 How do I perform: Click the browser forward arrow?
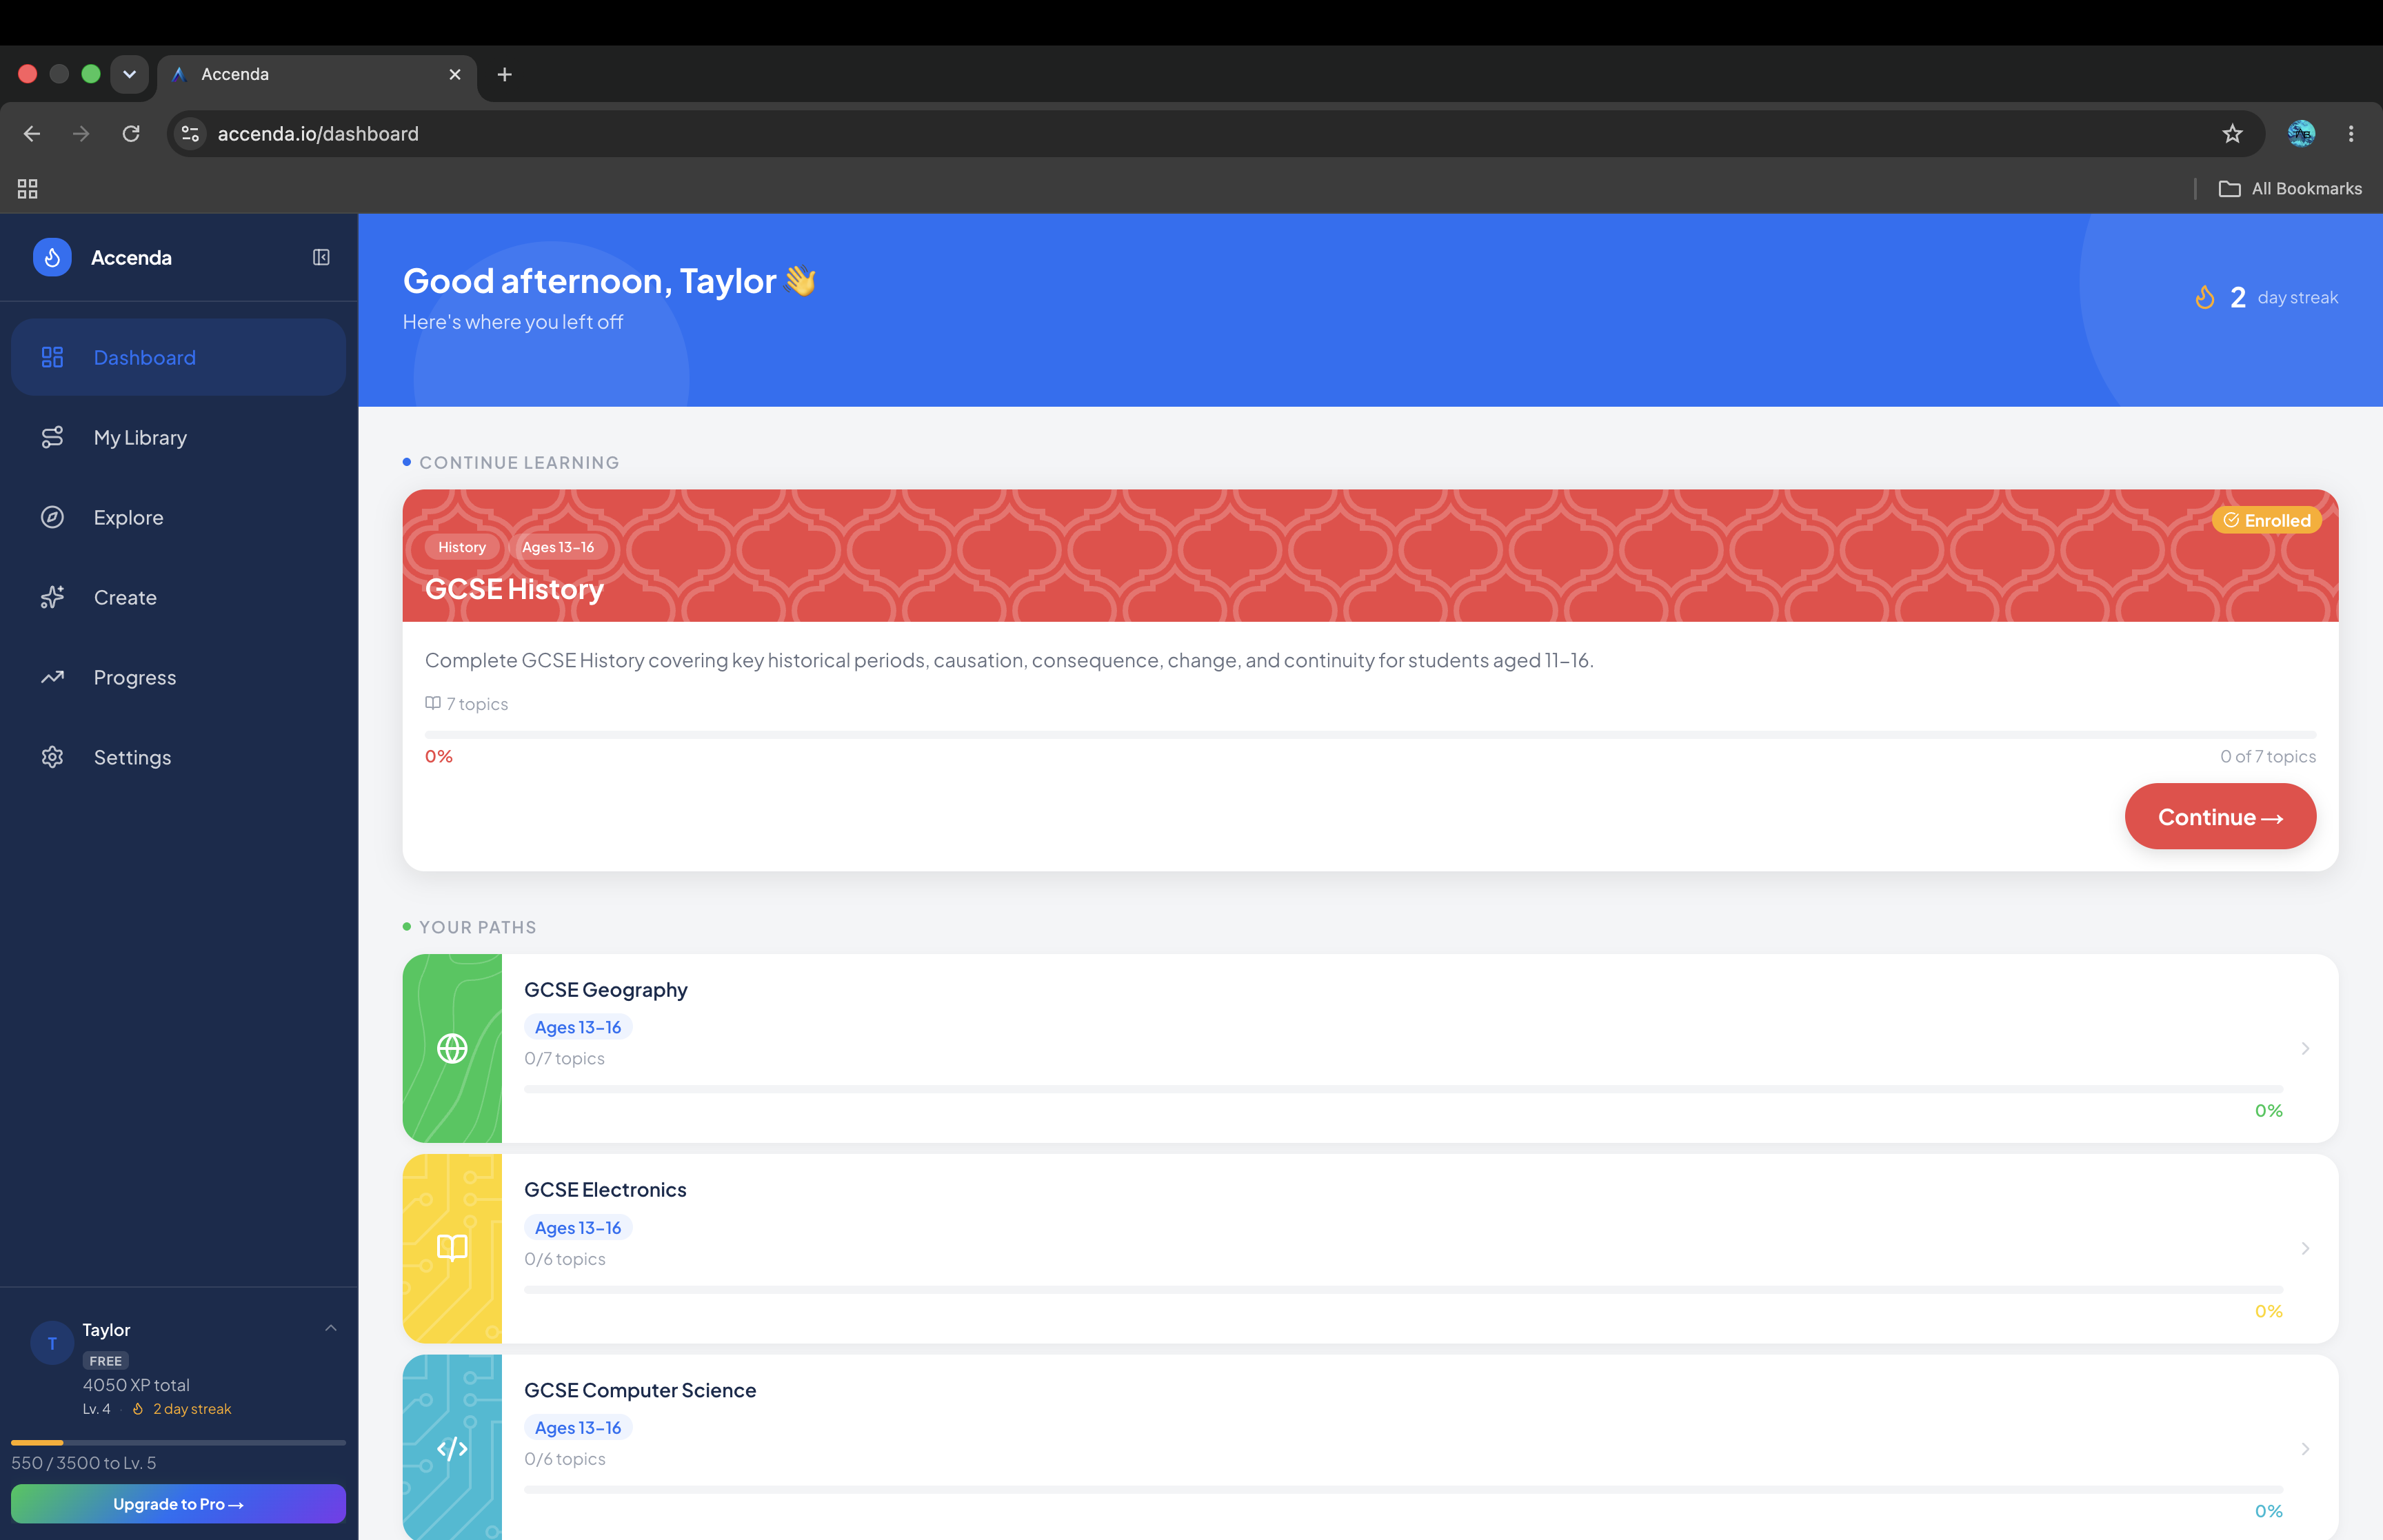coord(81,133)
